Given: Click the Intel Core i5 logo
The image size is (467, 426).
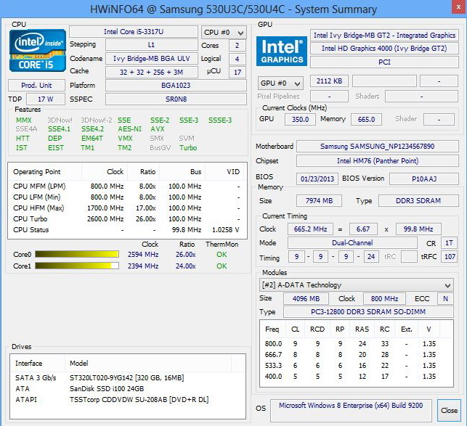Looking at the screenshot, I should point(38,50).
